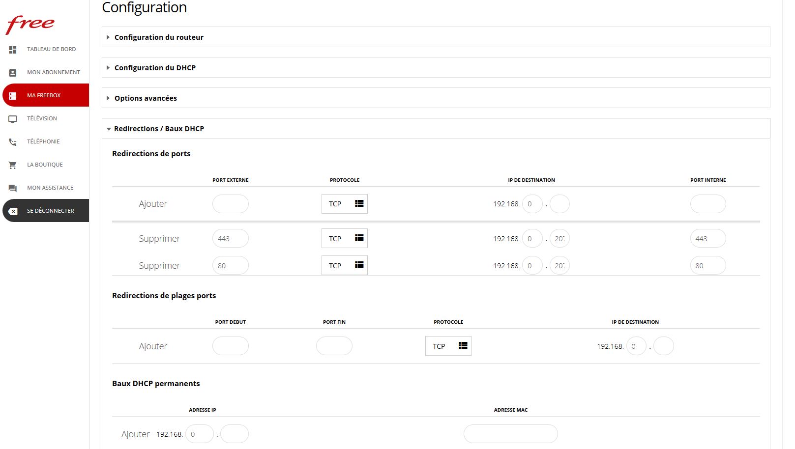Delete the port 80 redirection with Supprimer
The image size is (795, 449).
[x=159, y=266]
